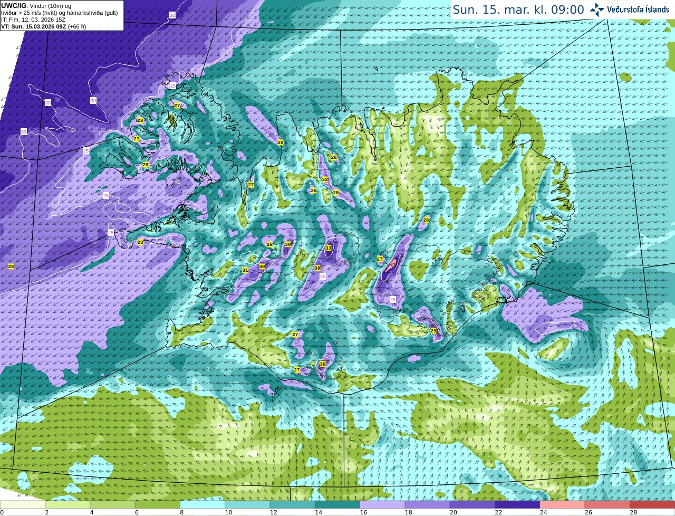The width and height of the screenshot is (675, 516).
Task: Click the Veðurstofa Íslands name text
Action: 638,9
